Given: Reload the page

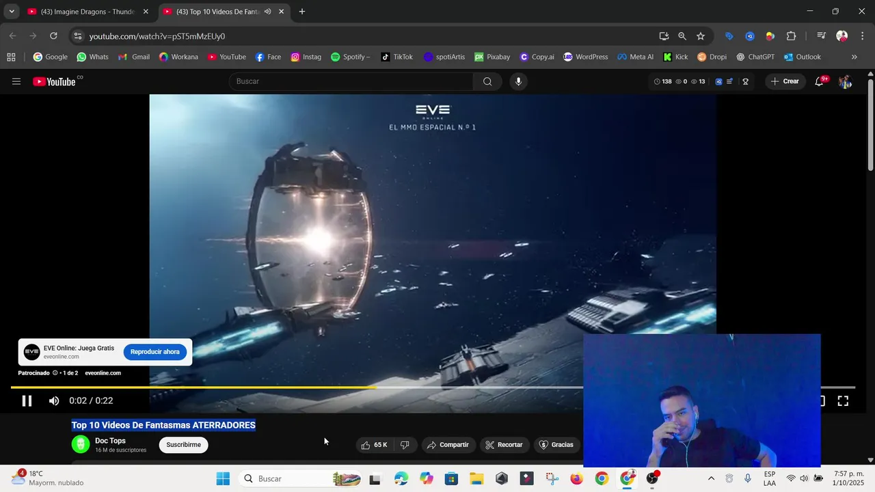Looking at the screenshot, I should coord(53,36).
